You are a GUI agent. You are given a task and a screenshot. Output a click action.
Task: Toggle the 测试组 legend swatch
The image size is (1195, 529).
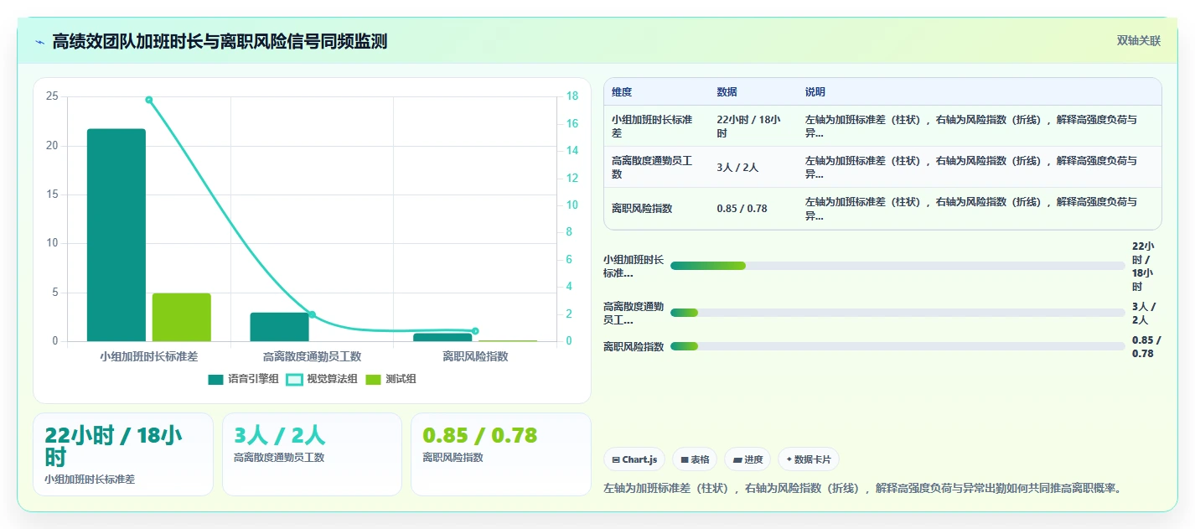373,379
